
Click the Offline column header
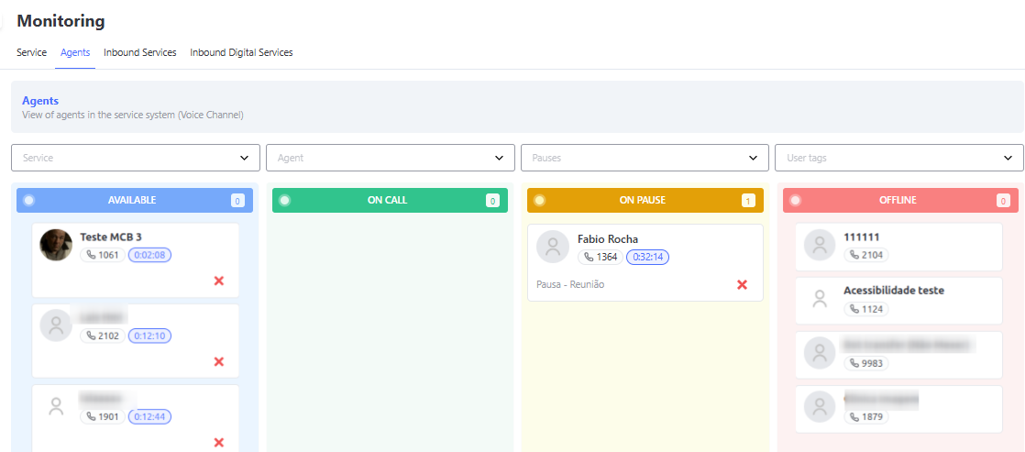tap(901, 200)
